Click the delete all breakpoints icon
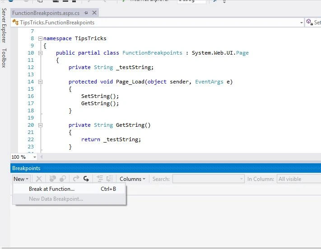 point(53,179)
